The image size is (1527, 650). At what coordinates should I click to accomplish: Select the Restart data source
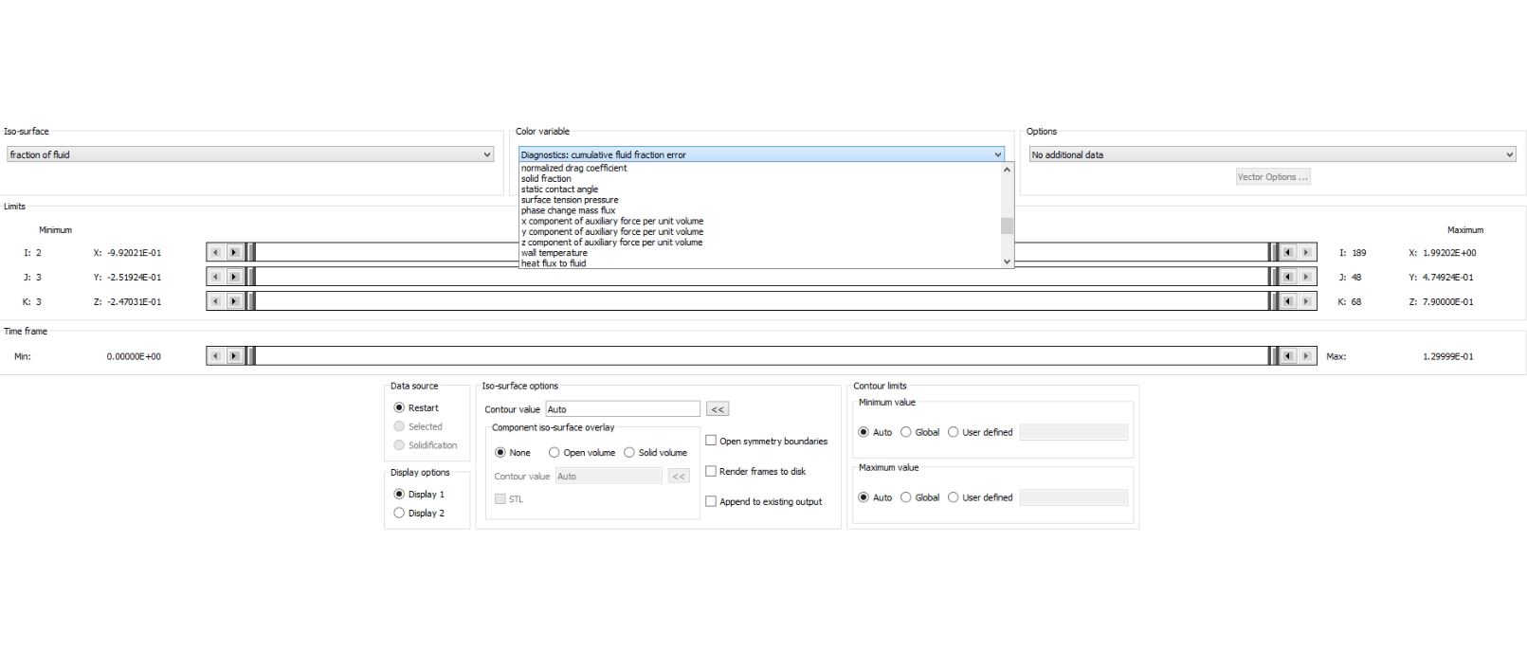point(399,407)
